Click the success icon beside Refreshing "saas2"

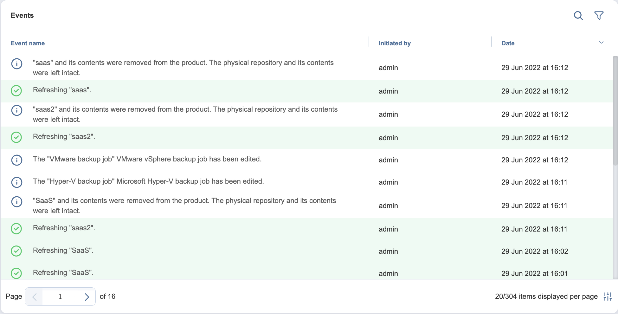tap(16, 137)
